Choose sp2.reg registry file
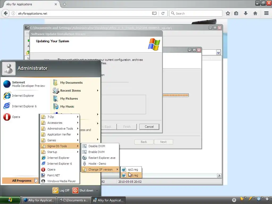The width and height of the screenshot is (272, 204). pyautogui.click(x=131, y=169)
